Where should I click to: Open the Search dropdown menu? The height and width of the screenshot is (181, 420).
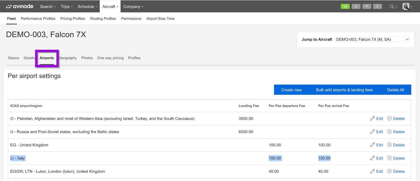click(48, 6)
